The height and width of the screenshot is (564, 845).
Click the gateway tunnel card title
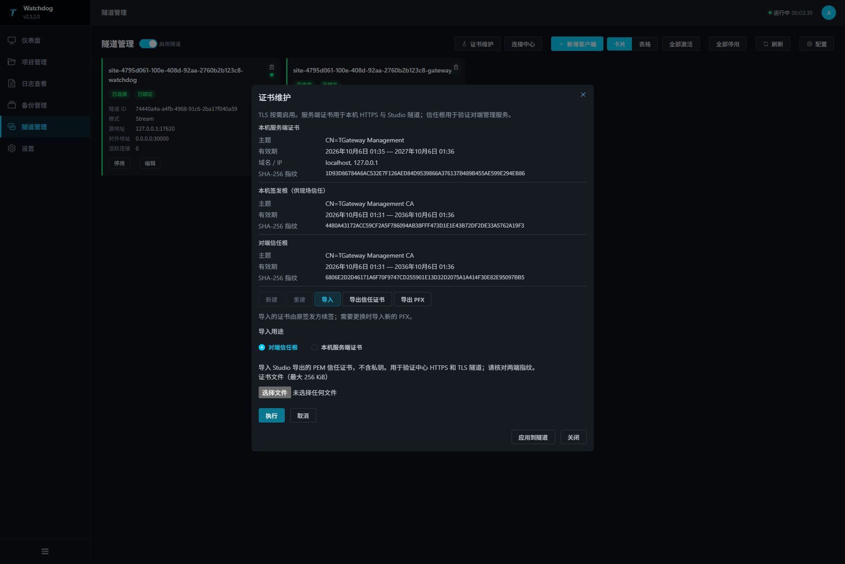(x=372, y=70)
